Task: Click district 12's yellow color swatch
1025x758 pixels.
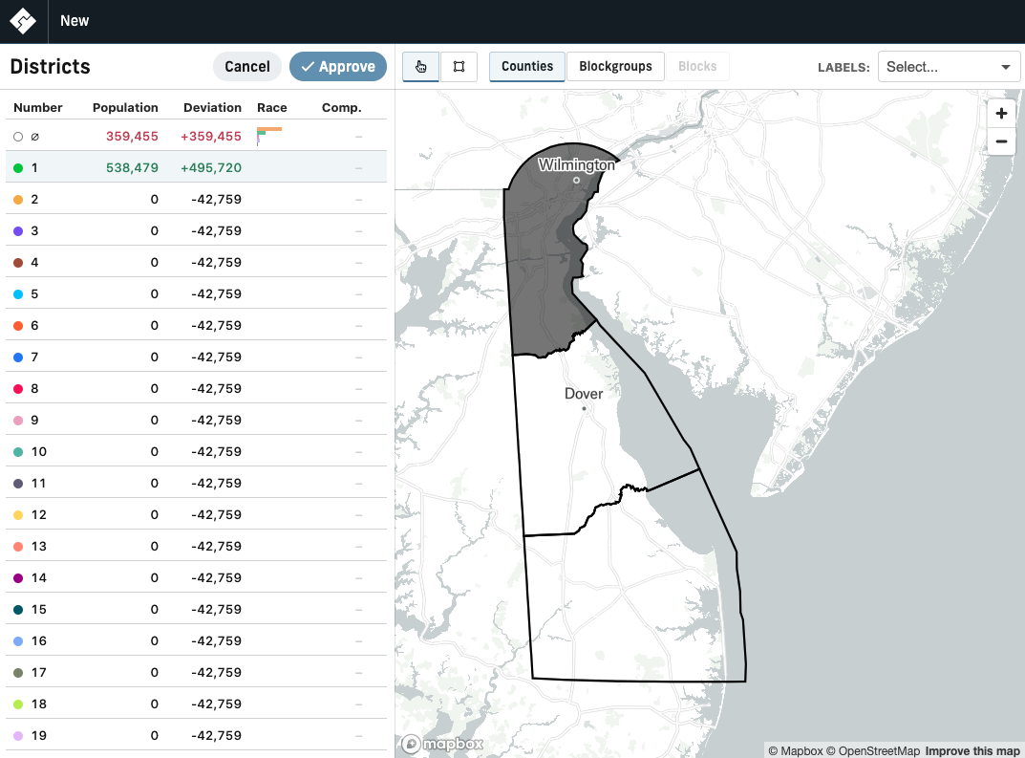Action: pyautogui.click(x=19, y=514)
